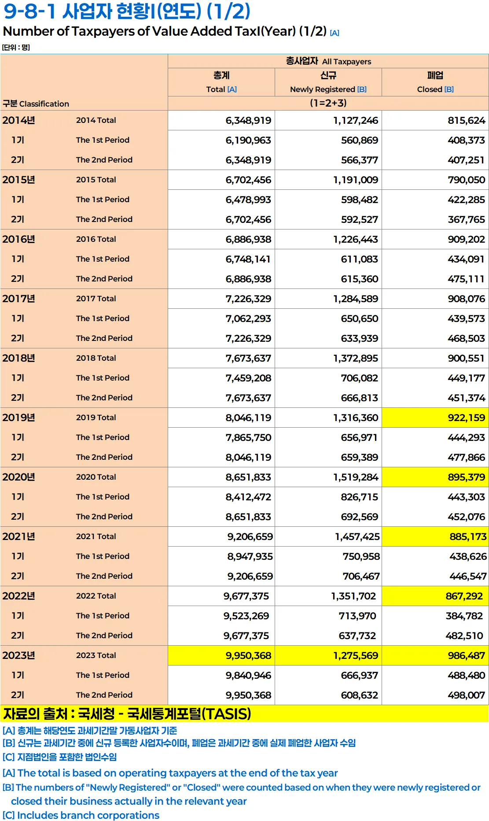Screen dimensions: 489x821
Task: Click the '2019 Total' row label
Action: point(96,418)
